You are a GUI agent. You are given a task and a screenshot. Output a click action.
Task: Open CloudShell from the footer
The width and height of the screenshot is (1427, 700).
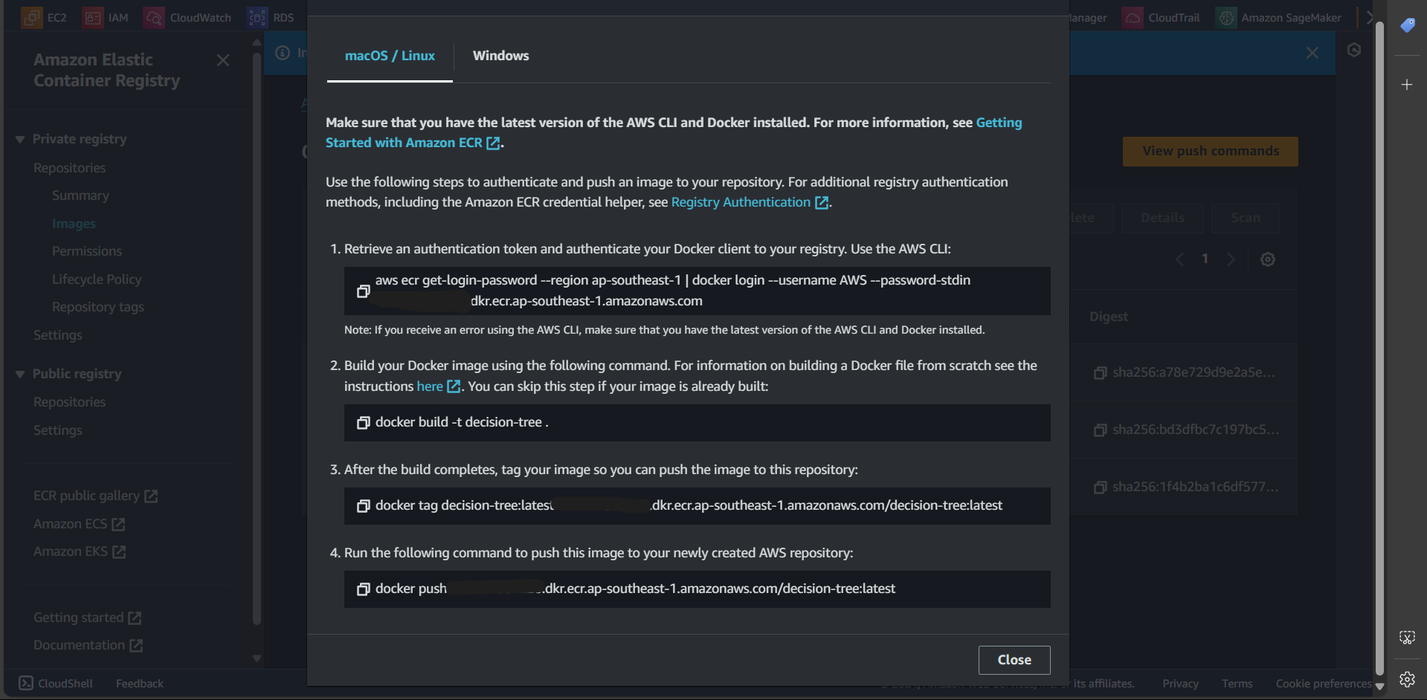click(x=56, y=683)
